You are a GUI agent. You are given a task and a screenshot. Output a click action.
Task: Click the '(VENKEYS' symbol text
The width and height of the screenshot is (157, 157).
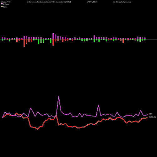tap(92, 2)
